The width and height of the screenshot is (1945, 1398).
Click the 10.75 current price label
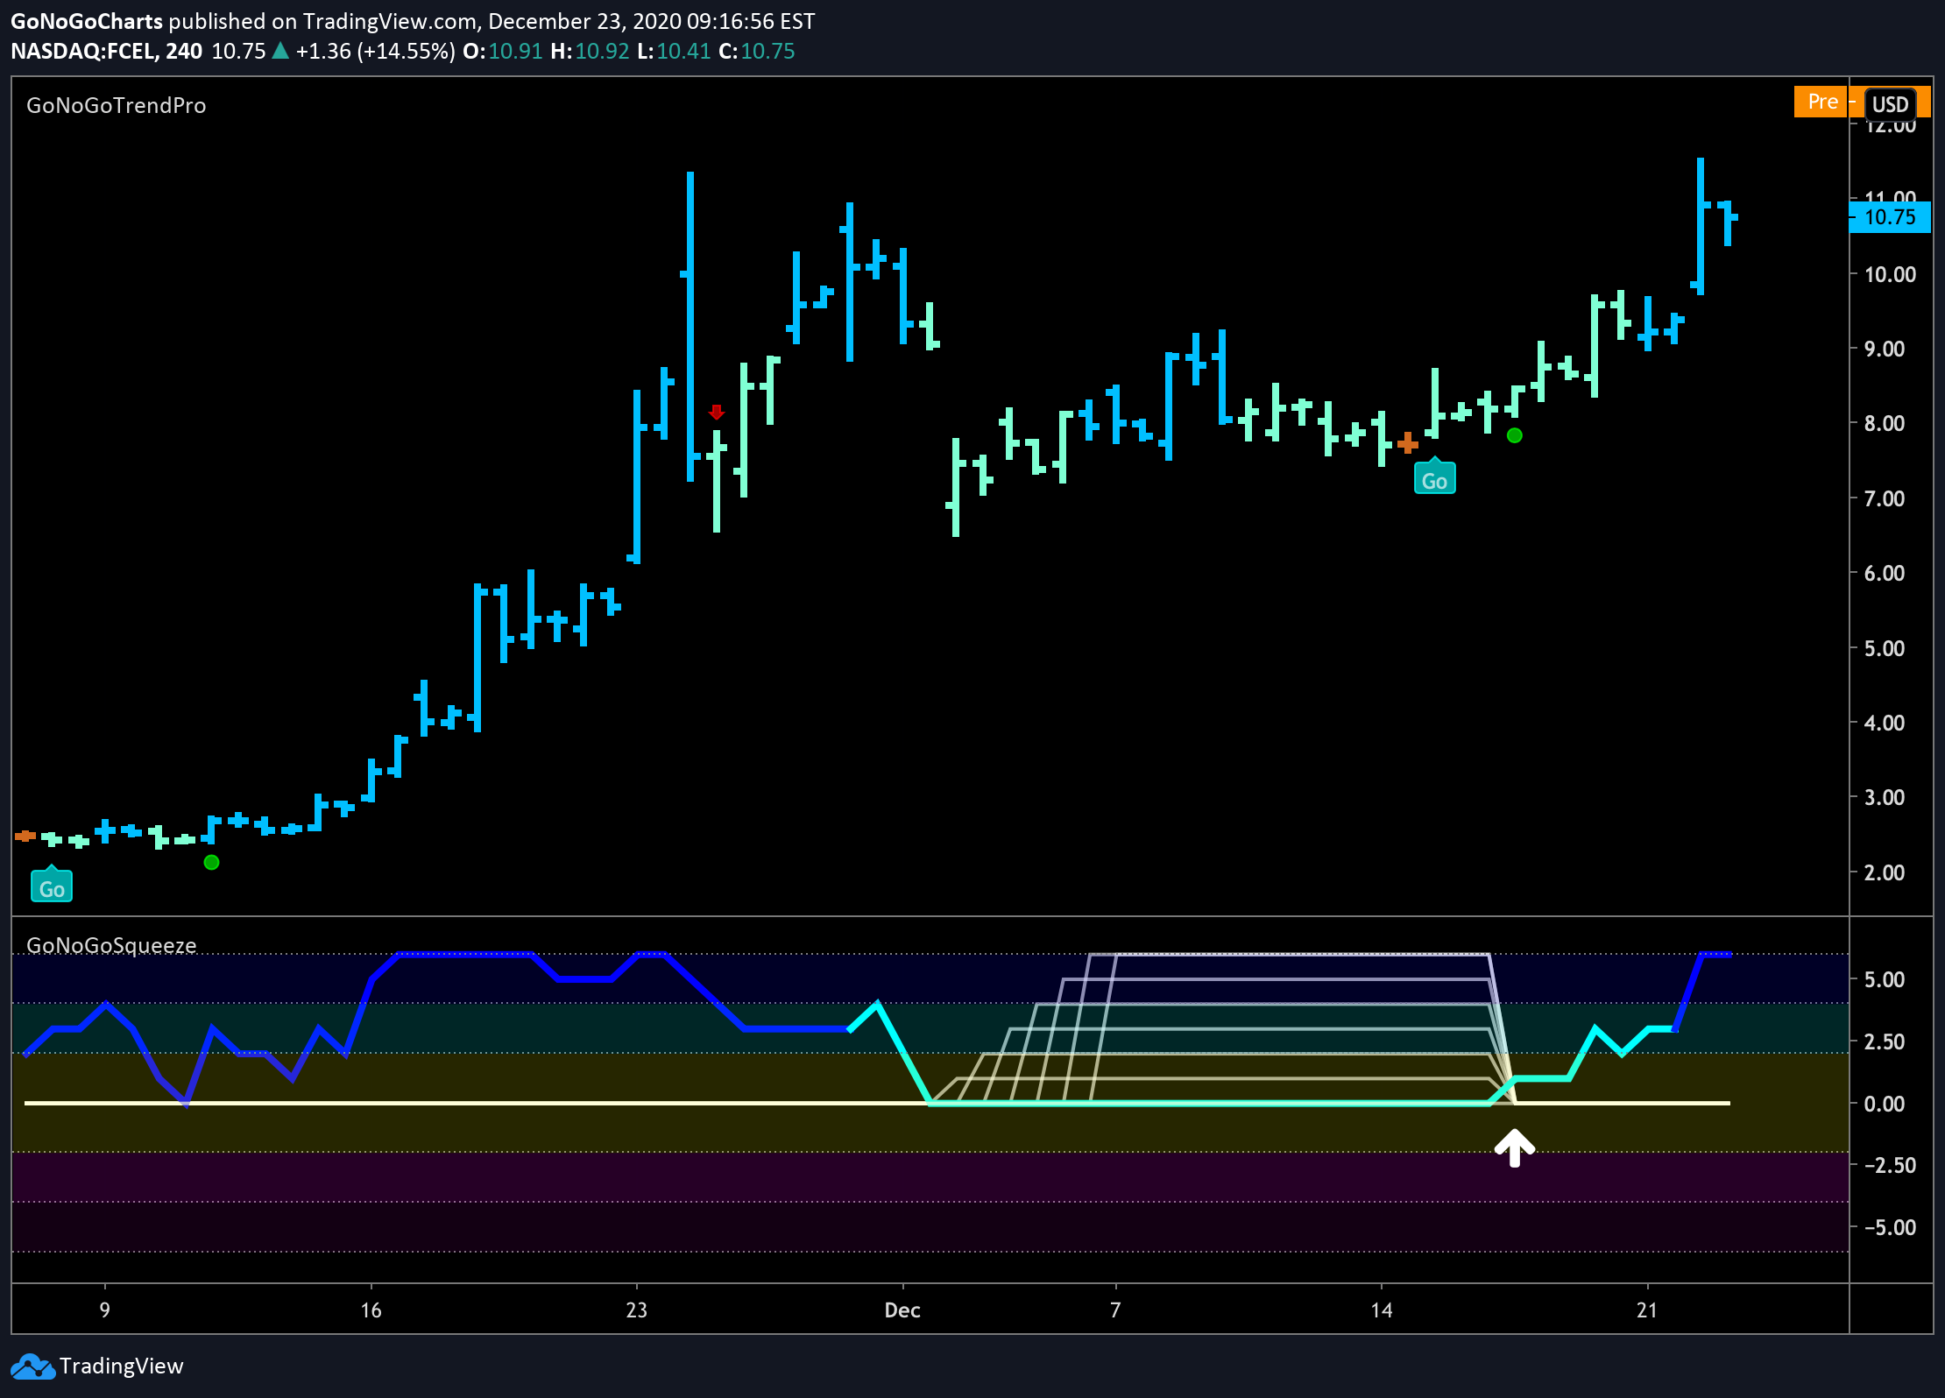tap(1890, 217)
